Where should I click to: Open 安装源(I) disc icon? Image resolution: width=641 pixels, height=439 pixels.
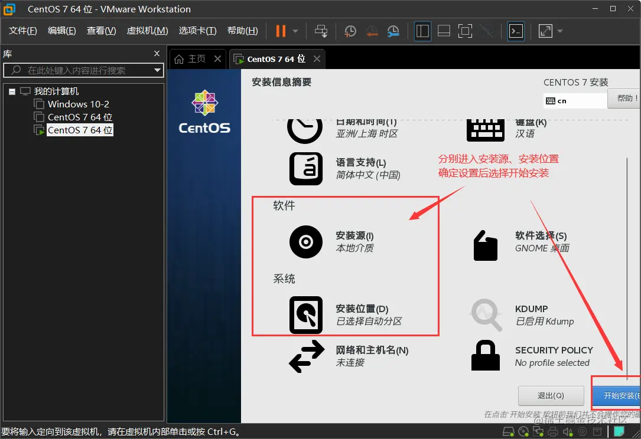306,242
